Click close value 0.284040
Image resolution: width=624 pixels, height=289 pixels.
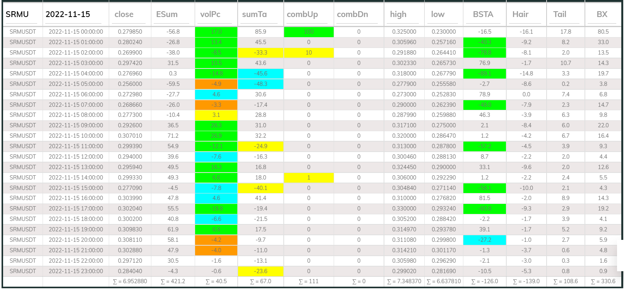130,271
